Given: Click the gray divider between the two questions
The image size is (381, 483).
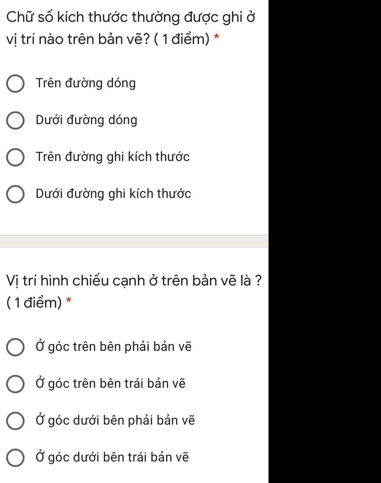Looking at the screenshot, I should coord(134,241).
